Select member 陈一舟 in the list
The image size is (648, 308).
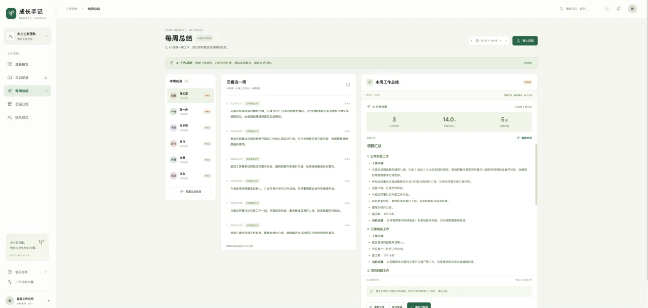pos(190,112)
